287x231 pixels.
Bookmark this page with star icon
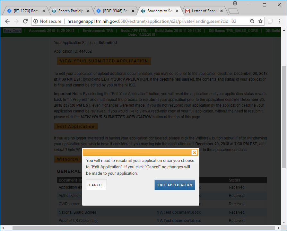pyautogui.click(x=260, y=21)
